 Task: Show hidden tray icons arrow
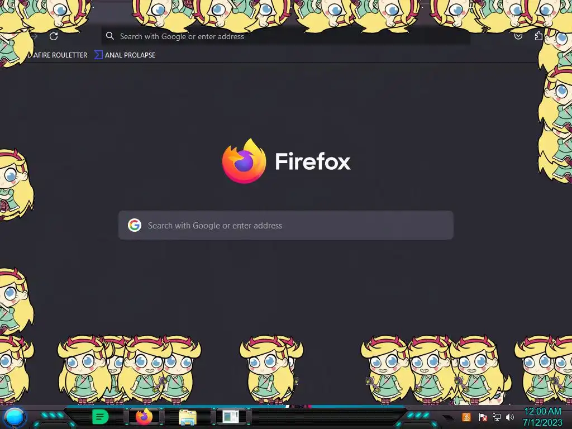[449, 418]
